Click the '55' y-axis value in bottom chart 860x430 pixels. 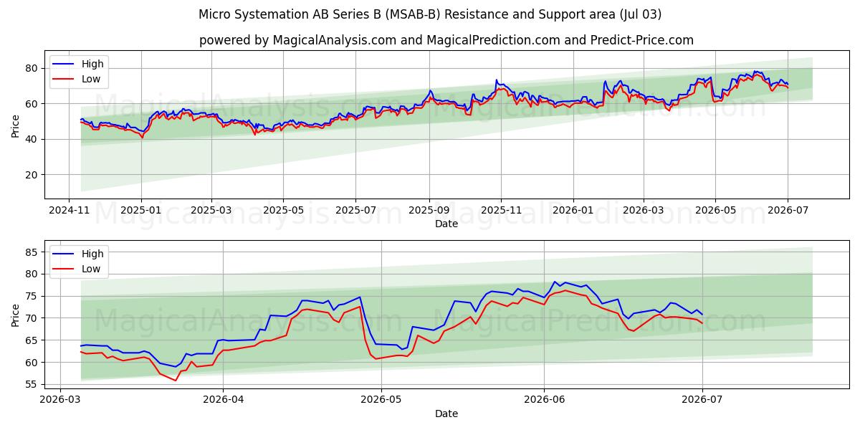33,385
